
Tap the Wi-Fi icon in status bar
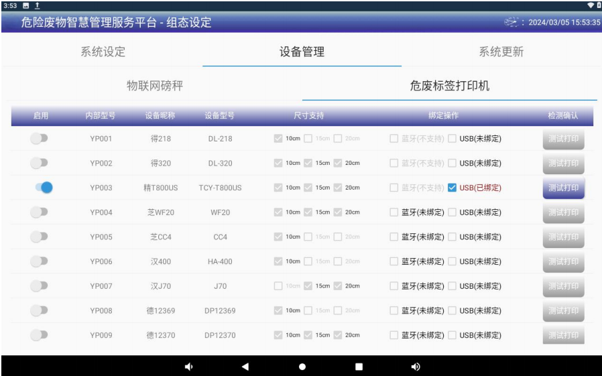point(589,5)
